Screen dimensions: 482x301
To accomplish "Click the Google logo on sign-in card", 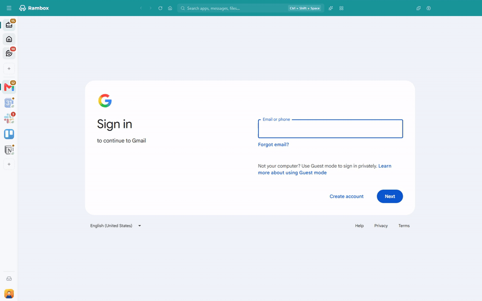I will click(x=105, y=100).
